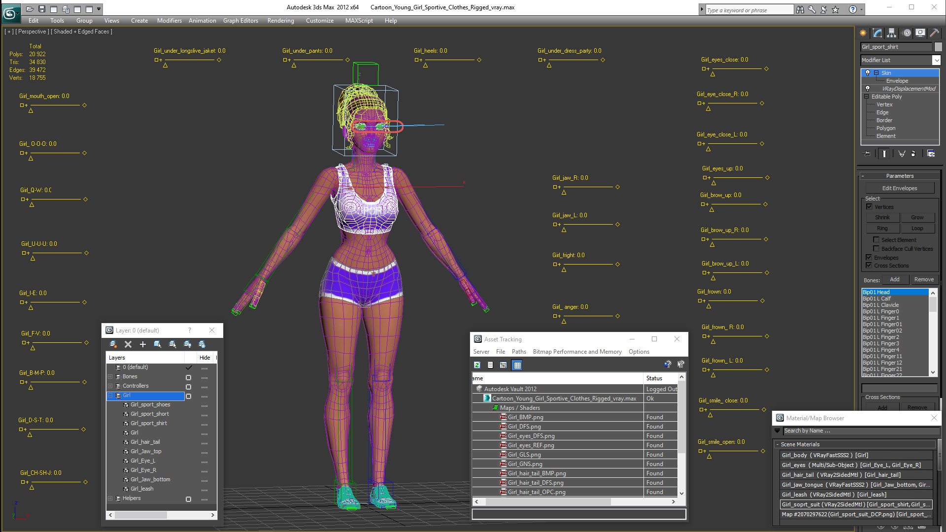Click Freeze/Unfreeze All Layers icon
946x532 pixels.
click(202, 344)
